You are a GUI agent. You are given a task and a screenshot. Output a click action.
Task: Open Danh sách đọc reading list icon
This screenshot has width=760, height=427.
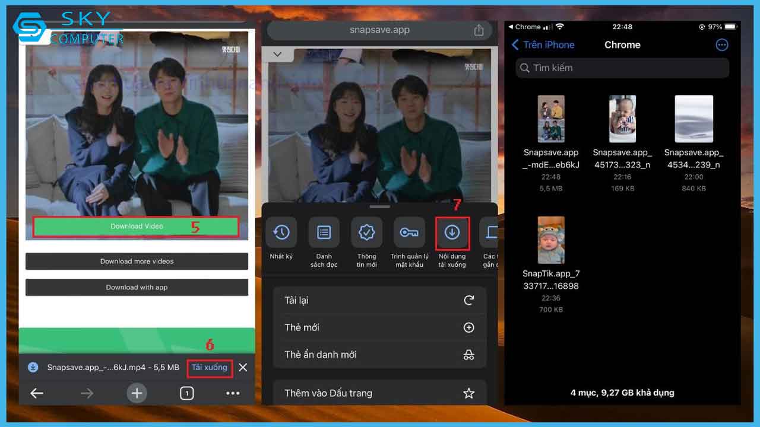click(324, 232)
